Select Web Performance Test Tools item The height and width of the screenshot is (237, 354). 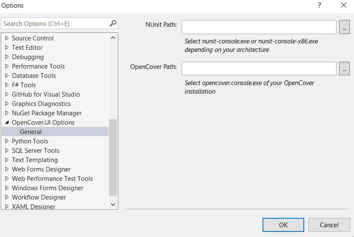click(x=52, y=179)
